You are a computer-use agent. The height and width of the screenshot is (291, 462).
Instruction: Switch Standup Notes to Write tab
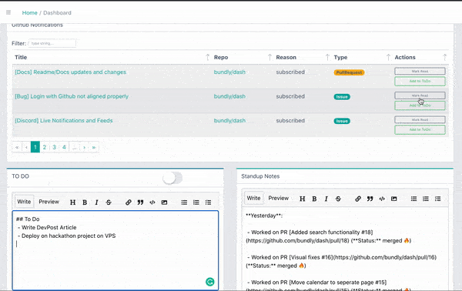(x=253, y=198)
